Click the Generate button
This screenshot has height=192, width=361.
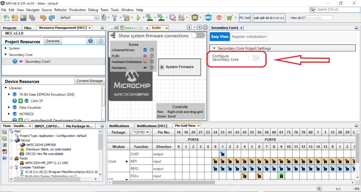tap(53, 41)
